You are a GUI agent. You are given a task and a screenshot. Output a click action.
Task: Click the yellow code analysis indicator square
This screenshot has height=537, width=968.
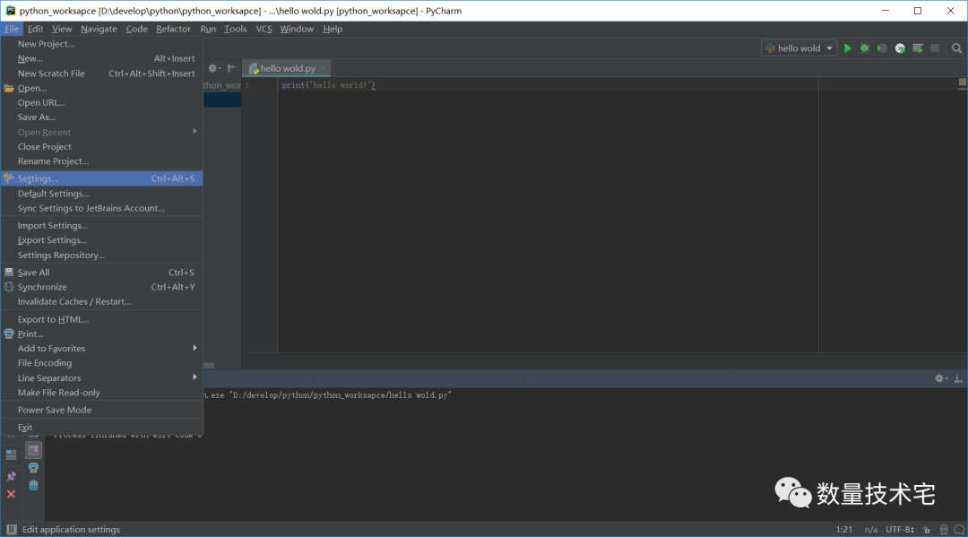click(x=962, y=82)
